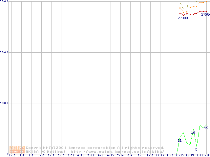Viewport: 210px width, 157px height.
Task: Click the data label 11 on green line
Action: coord(179,140)
